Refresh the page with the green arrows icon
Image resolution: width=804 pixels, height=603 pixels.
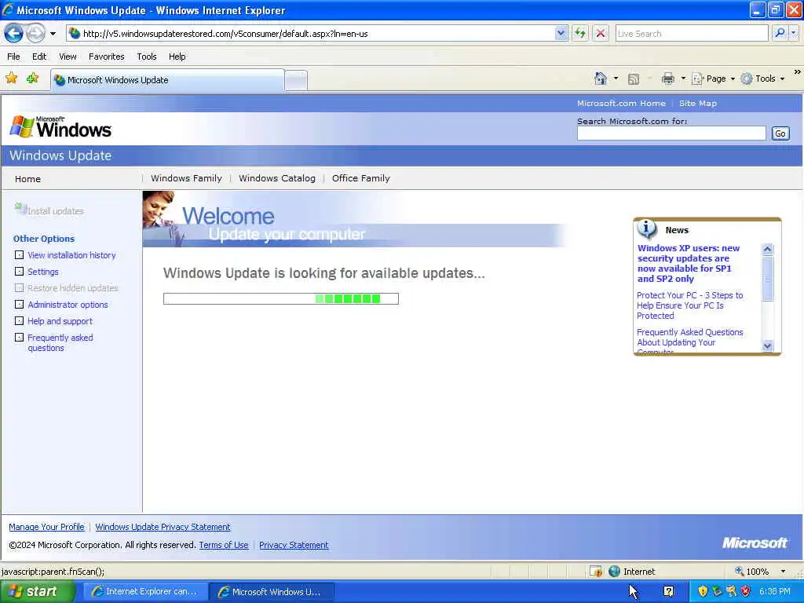580,34
